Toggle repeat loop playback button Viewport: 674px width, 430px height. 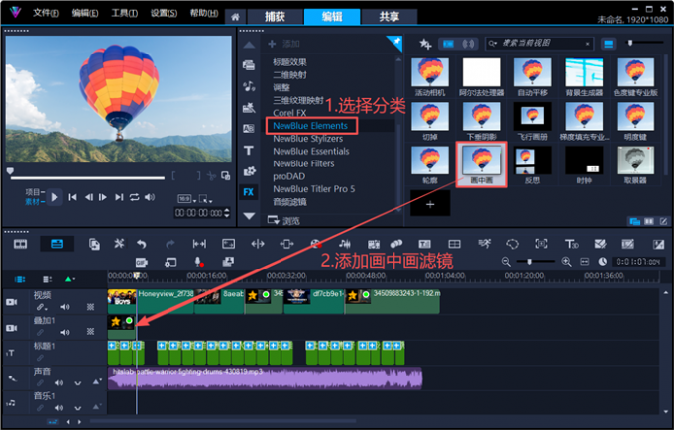coord(134,197)
